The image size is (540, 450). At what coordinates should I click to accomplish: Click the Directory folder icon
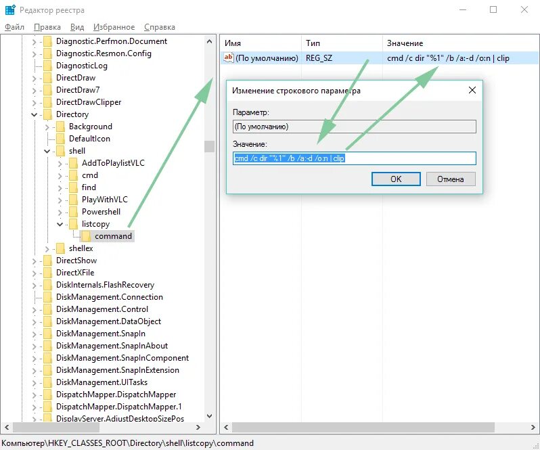[x=48, y=114]
